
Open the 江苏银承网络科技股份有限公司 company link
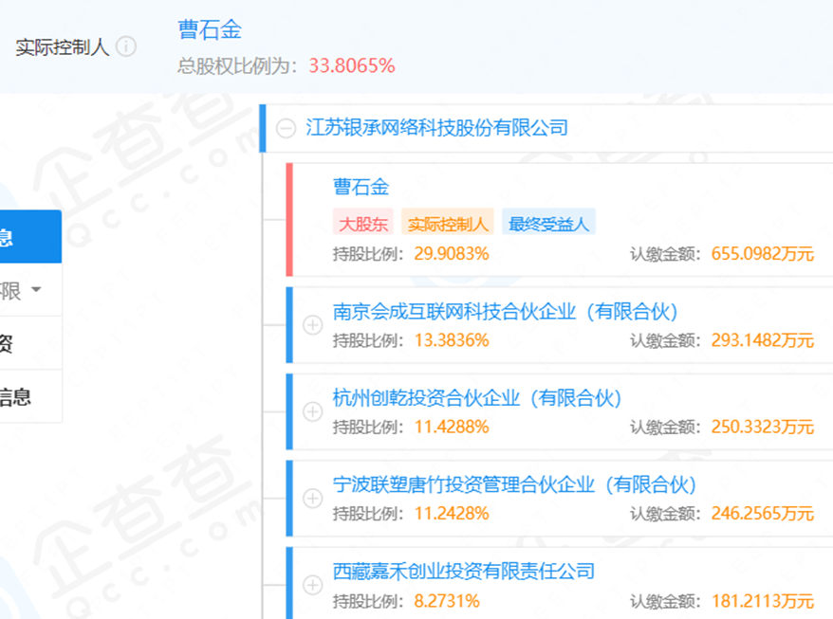436,128
